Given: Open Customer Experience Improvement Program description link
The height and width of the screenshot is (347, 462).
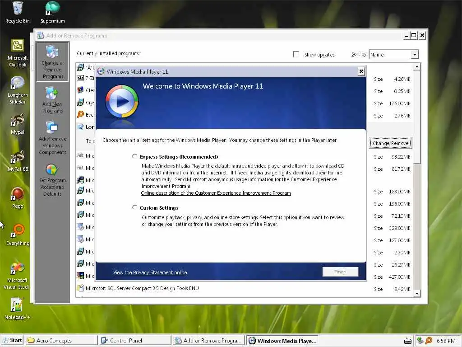Looking at the screenshot, I should (216, 193).
